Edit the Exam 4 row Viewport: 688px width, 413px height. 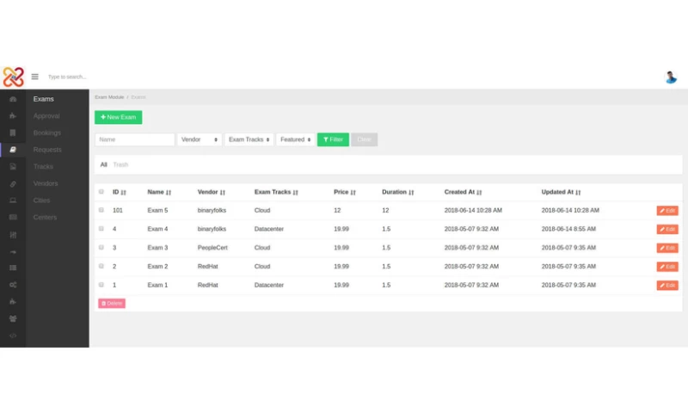pos(667,229)
